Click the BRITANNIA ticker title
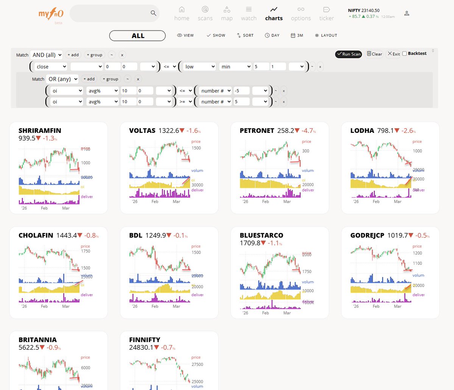Screen dimensions: 454x390 pos(37,340)
